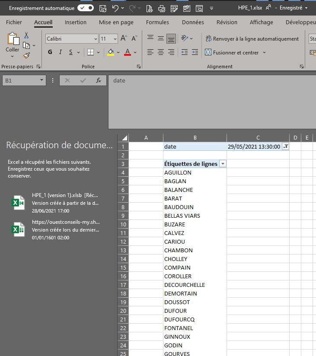Open the Étiquettes de lignes filter dropdown
This screenshot has width=316, height=356.
[223, 164]
